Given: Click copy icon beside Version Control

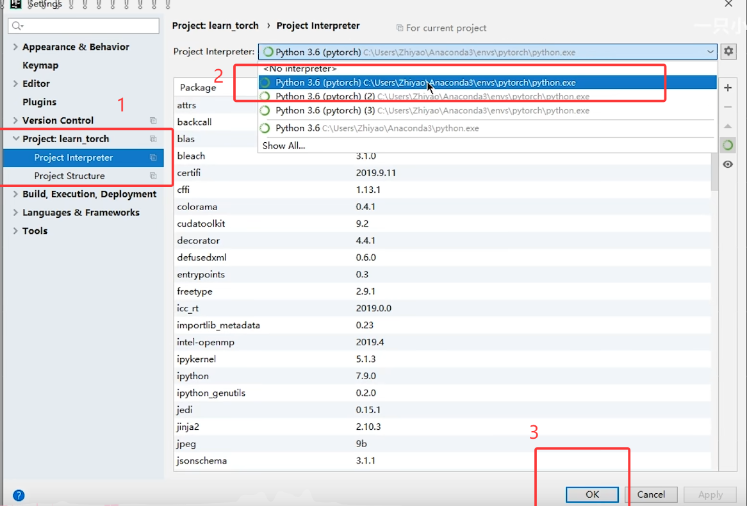Looking at the screenshot, I should (x=153, y=120).
